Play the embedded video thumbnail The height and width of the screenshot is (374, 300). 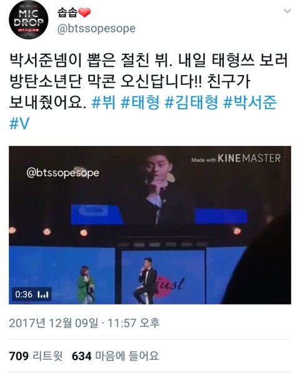150,225
